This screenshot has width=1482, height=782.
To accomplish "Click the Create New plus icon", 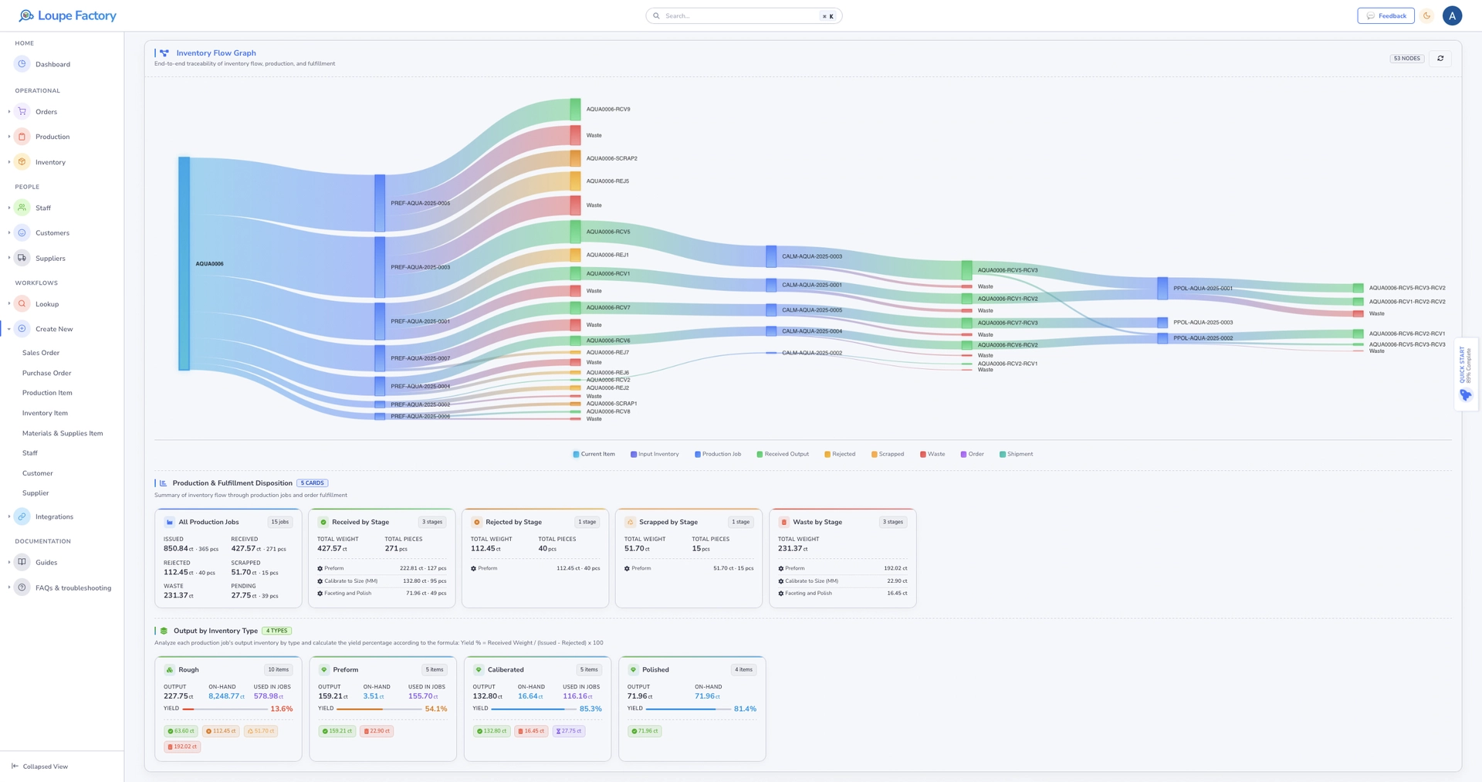I will (x=22, y=329).
